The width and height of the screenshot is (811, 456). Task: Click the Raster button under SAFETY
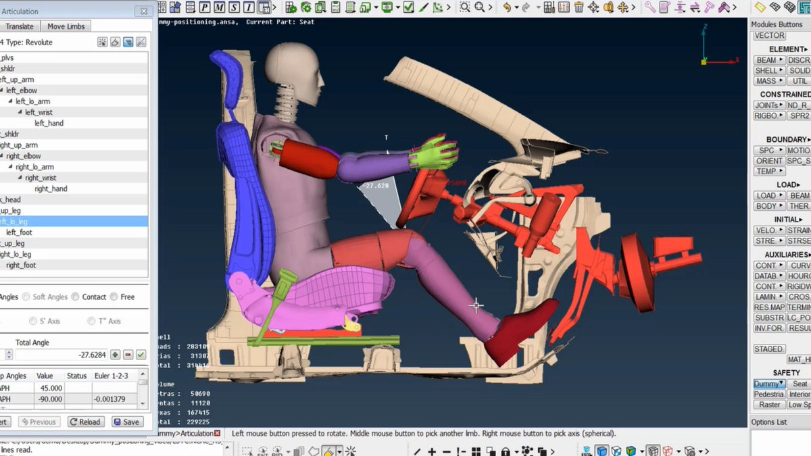pos(769,405)
